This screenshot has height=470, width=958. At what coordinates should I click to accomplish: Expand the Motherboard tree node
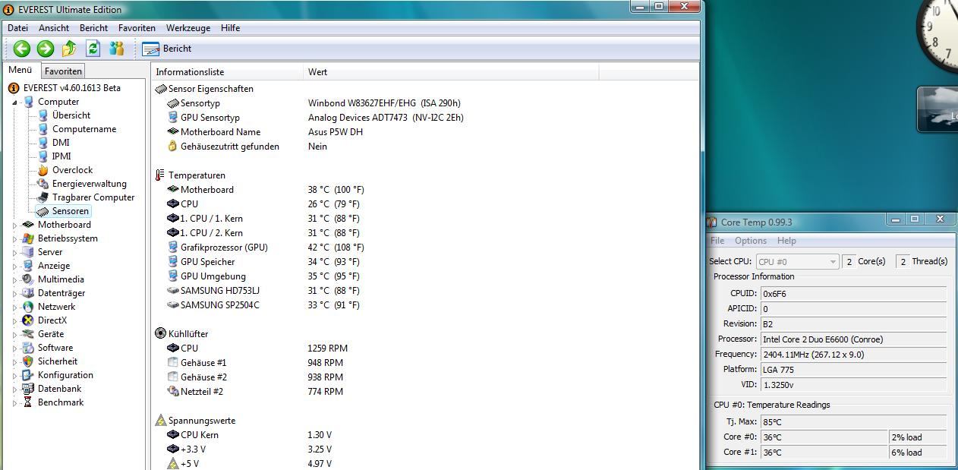tap(14, 225)
